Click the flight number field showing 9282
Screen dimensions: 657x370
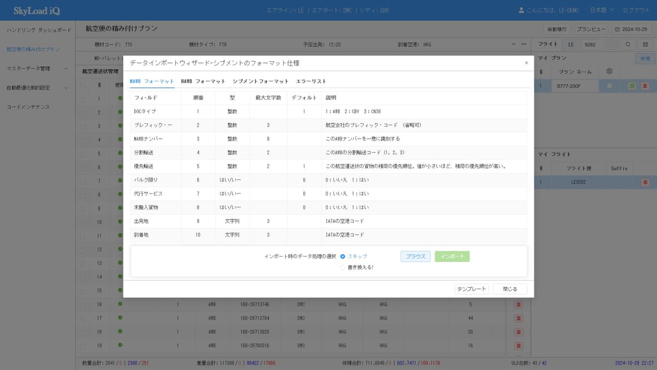(x=592, y=44)
